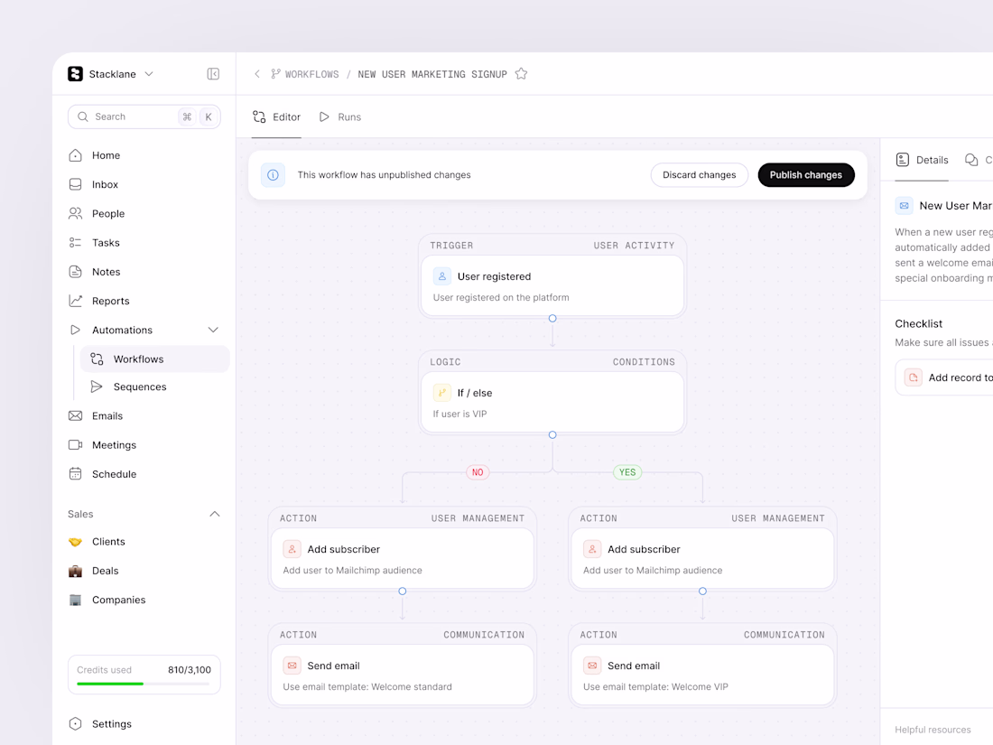Click Publish changes button

(805, 175)
